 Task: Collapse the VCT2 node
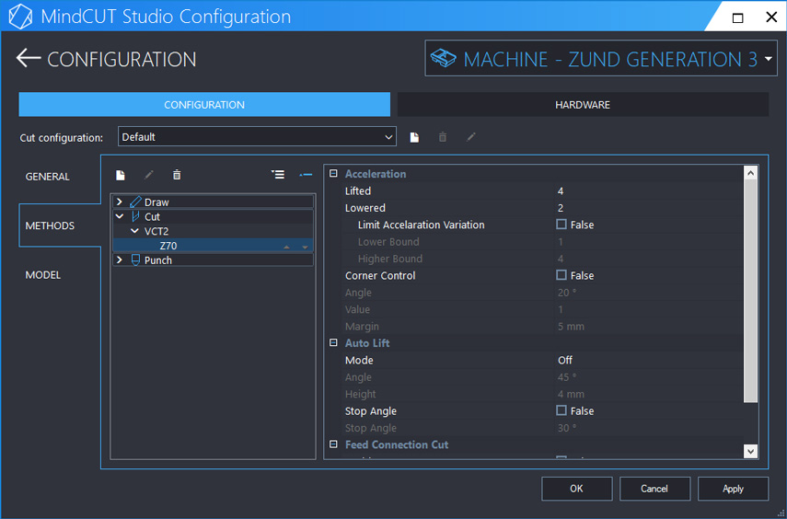[x=134, y=231]
